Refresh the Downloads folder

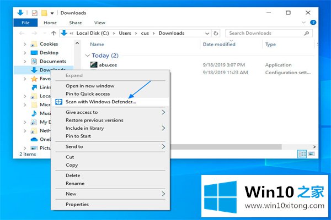(216, 33)
